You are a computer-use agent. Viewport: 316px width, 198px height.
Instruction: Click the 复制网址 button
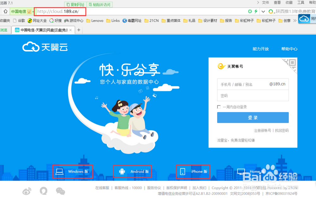[x=76, y=4]
